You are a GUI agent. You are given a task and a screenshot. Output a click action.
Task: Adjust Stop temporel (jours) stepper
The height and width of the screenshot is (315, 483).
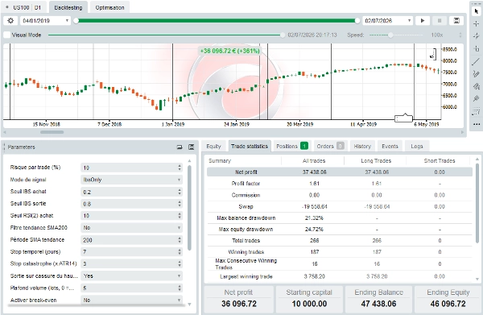tap(180, 252)
